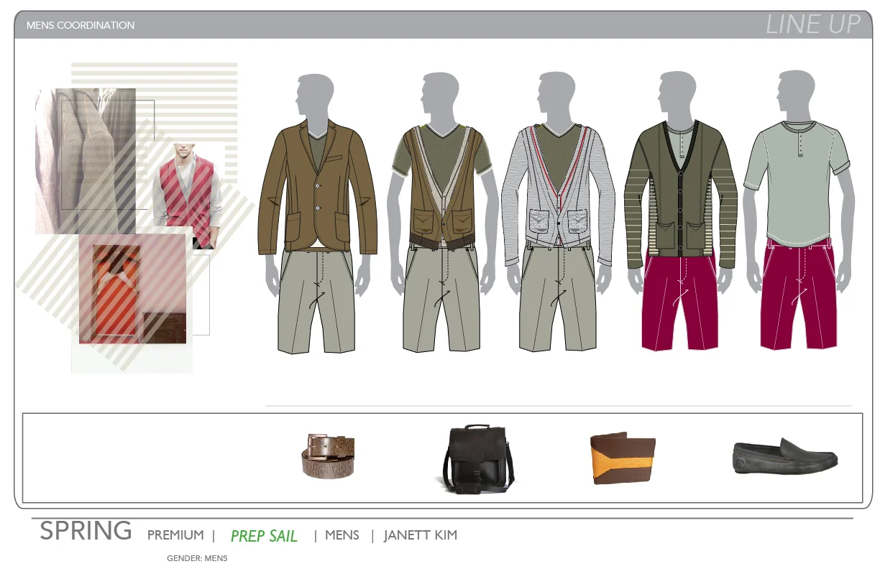Image resolution: width=880 pixels, height=569 pixels.
Task: Click the grey shorts under the grey cardigan
Action: (559, 300)
